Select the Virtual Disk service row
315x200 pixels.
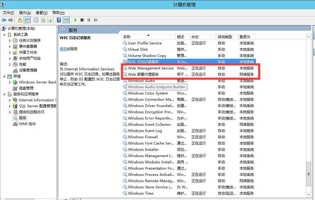(x=189, y=49)
